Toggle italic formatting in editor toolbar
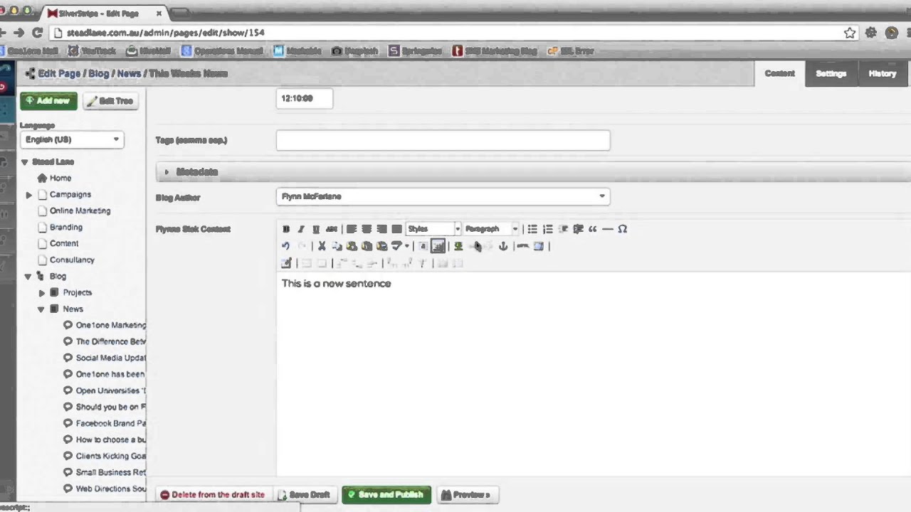Image resolution: width=911 pixels, height=512 pixels. click(301, 229)
